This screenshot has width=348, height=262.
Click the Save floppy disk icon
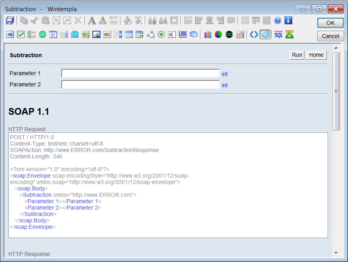10,21
